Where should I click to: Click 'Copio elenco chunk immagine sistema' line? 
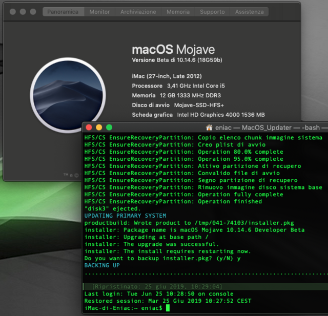click(x=203, y=137)
